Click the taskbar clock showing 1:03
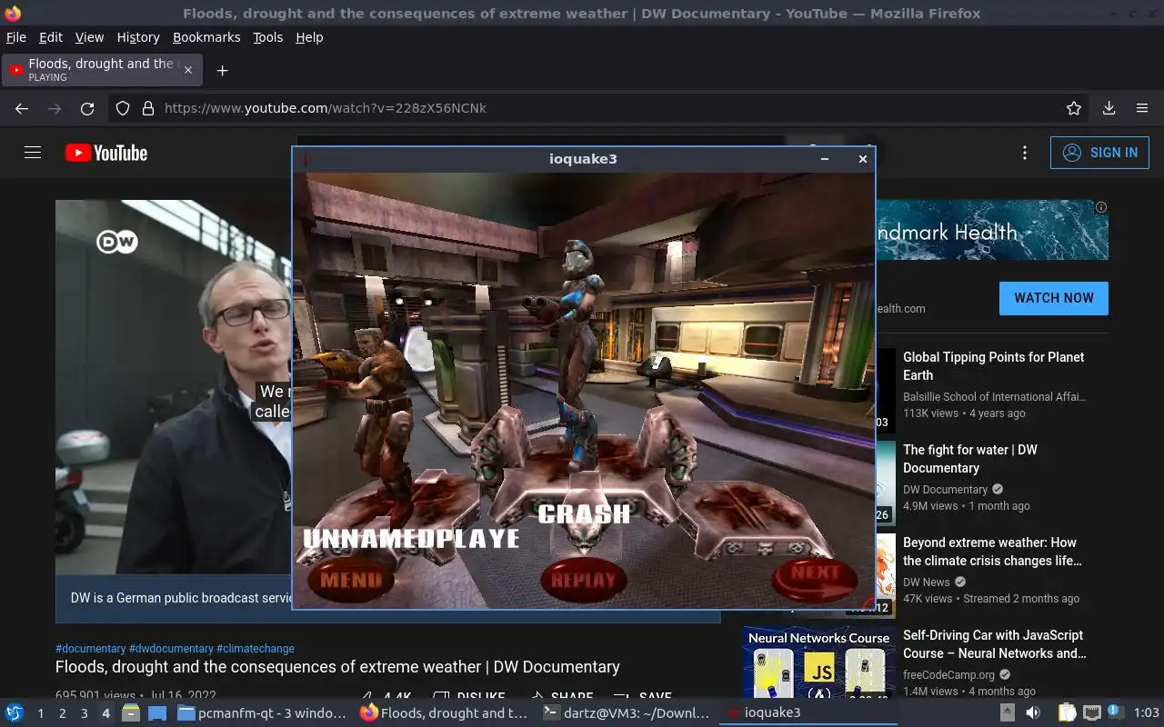The height and width of the screenshot is (727, 1164). click(1147, 713)
